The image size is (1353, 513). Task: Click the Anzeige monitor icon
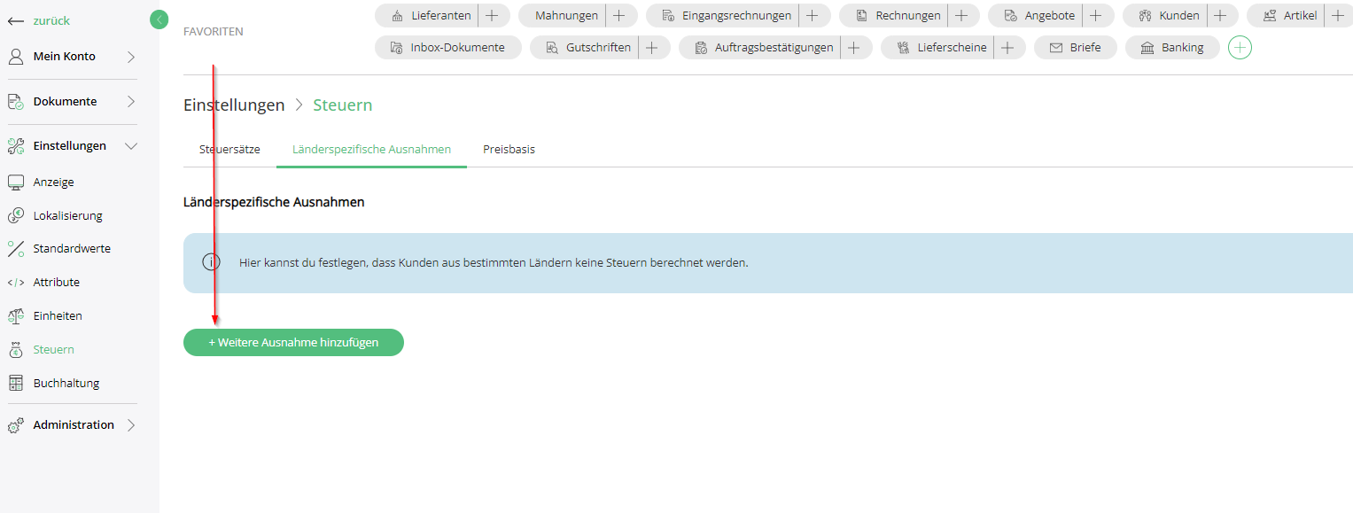click(16, 183)
